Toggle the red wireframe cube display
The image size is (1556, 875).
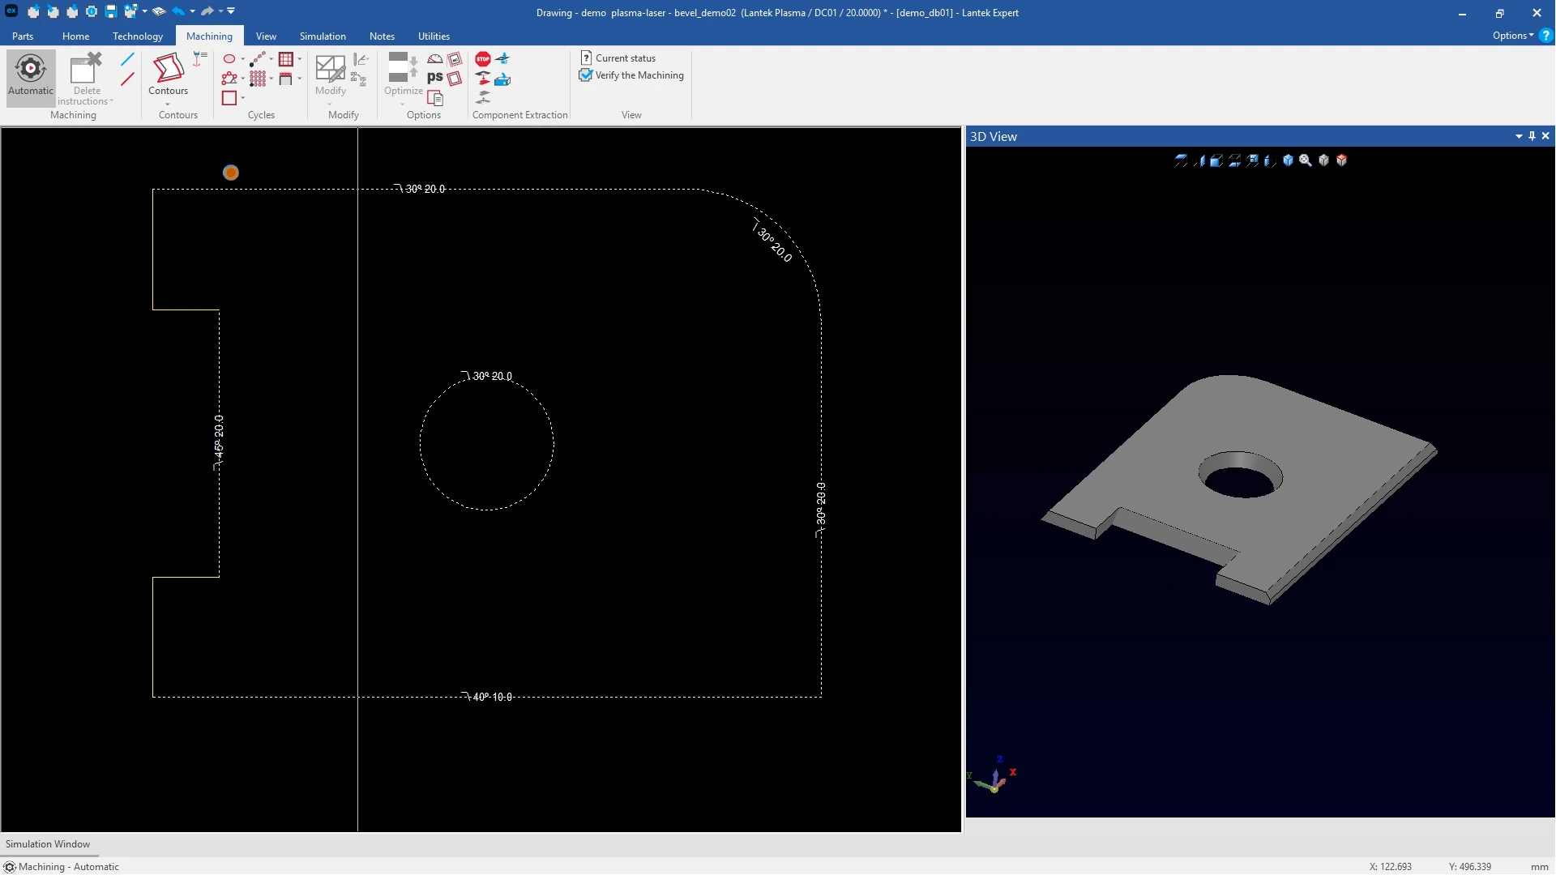(x=1342, y=160)
